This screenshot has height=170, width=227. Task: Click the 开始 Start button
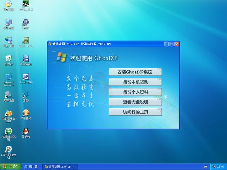coord(10,166)
